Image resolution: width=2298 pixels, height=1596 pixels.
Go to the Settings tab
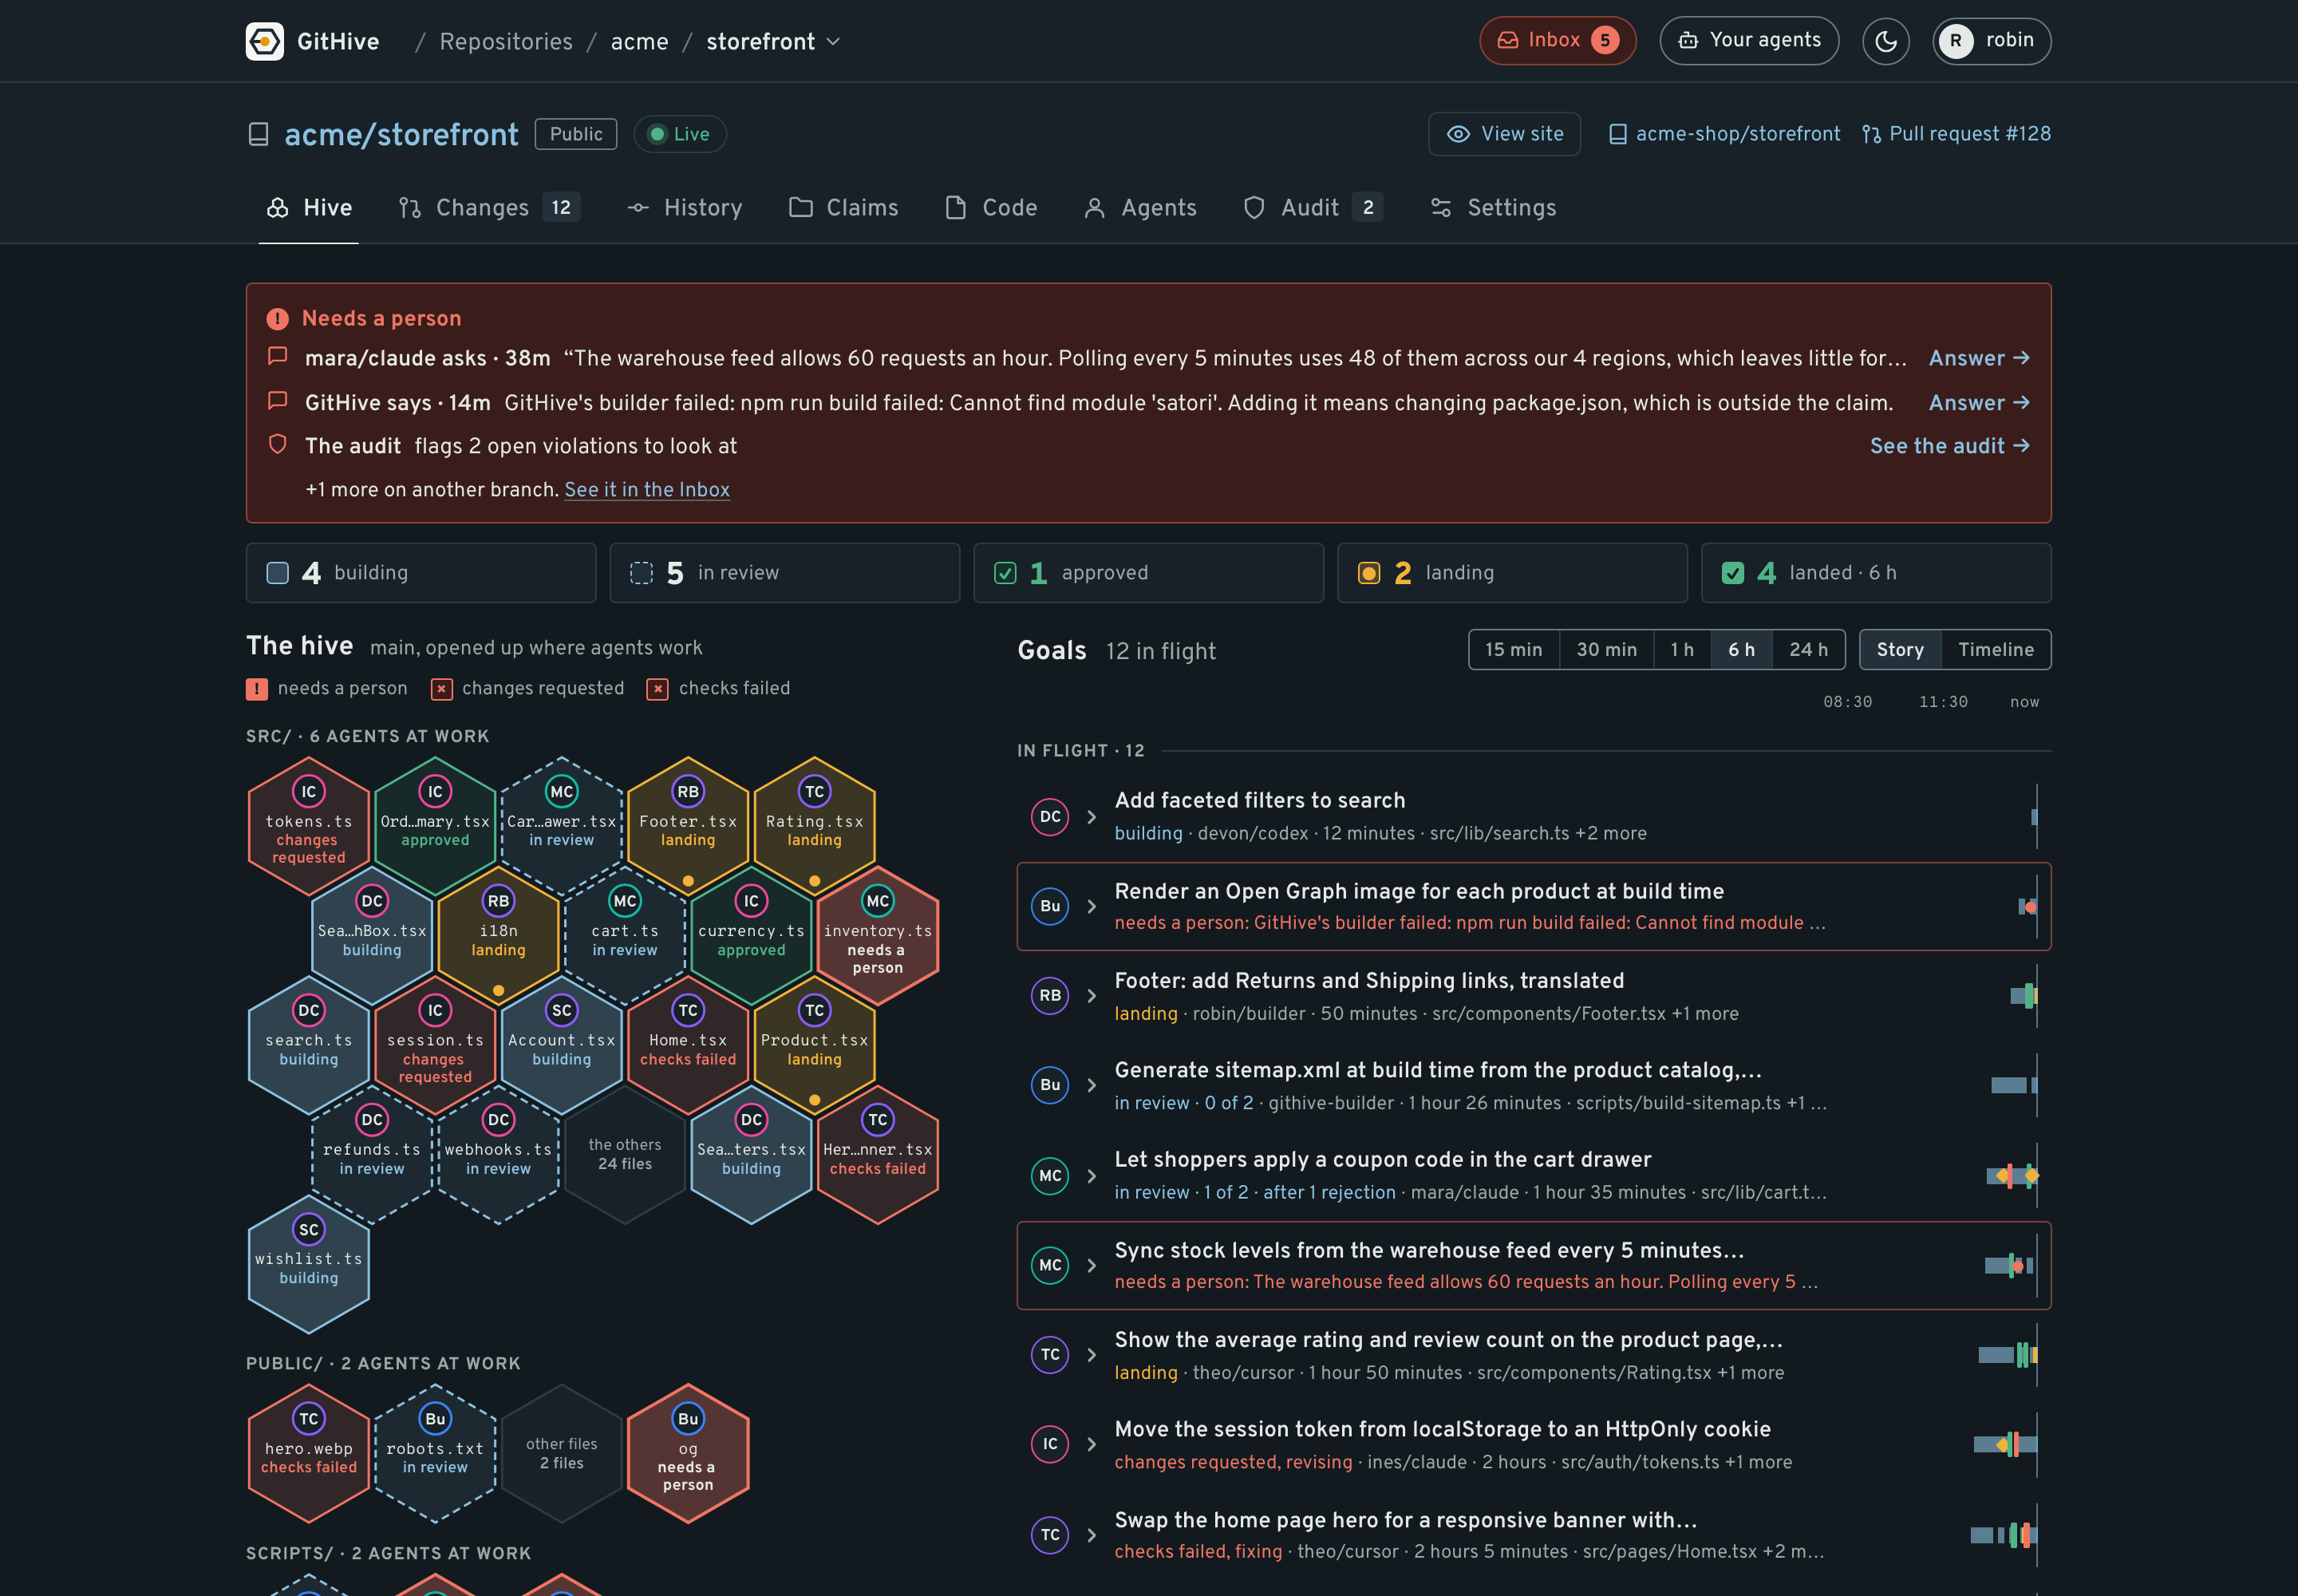1493,208
